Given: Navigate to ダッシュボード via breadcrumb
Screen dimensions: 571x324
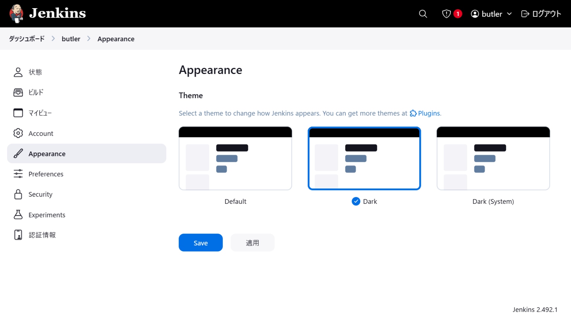Looking at the screenshot, I should click(26, 38).
